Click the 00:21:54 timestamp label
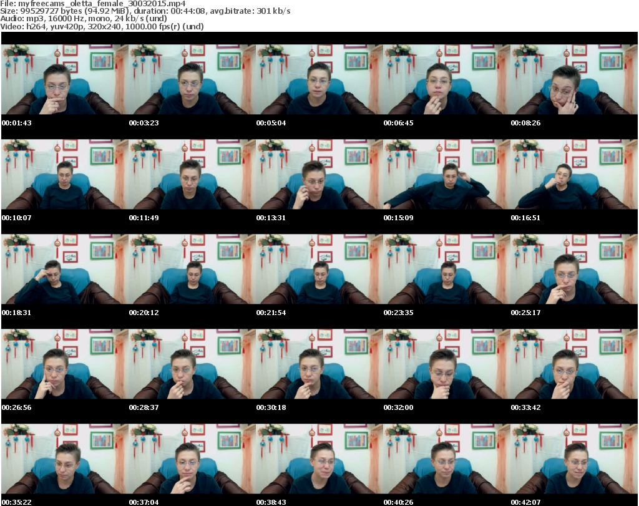639x506 pixels. point(271,313)
